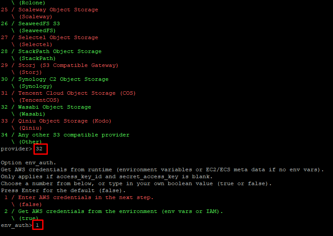The image size is (333, 236).
Task: Click the env_auth prompt value 1
Action: coord(37,225)
